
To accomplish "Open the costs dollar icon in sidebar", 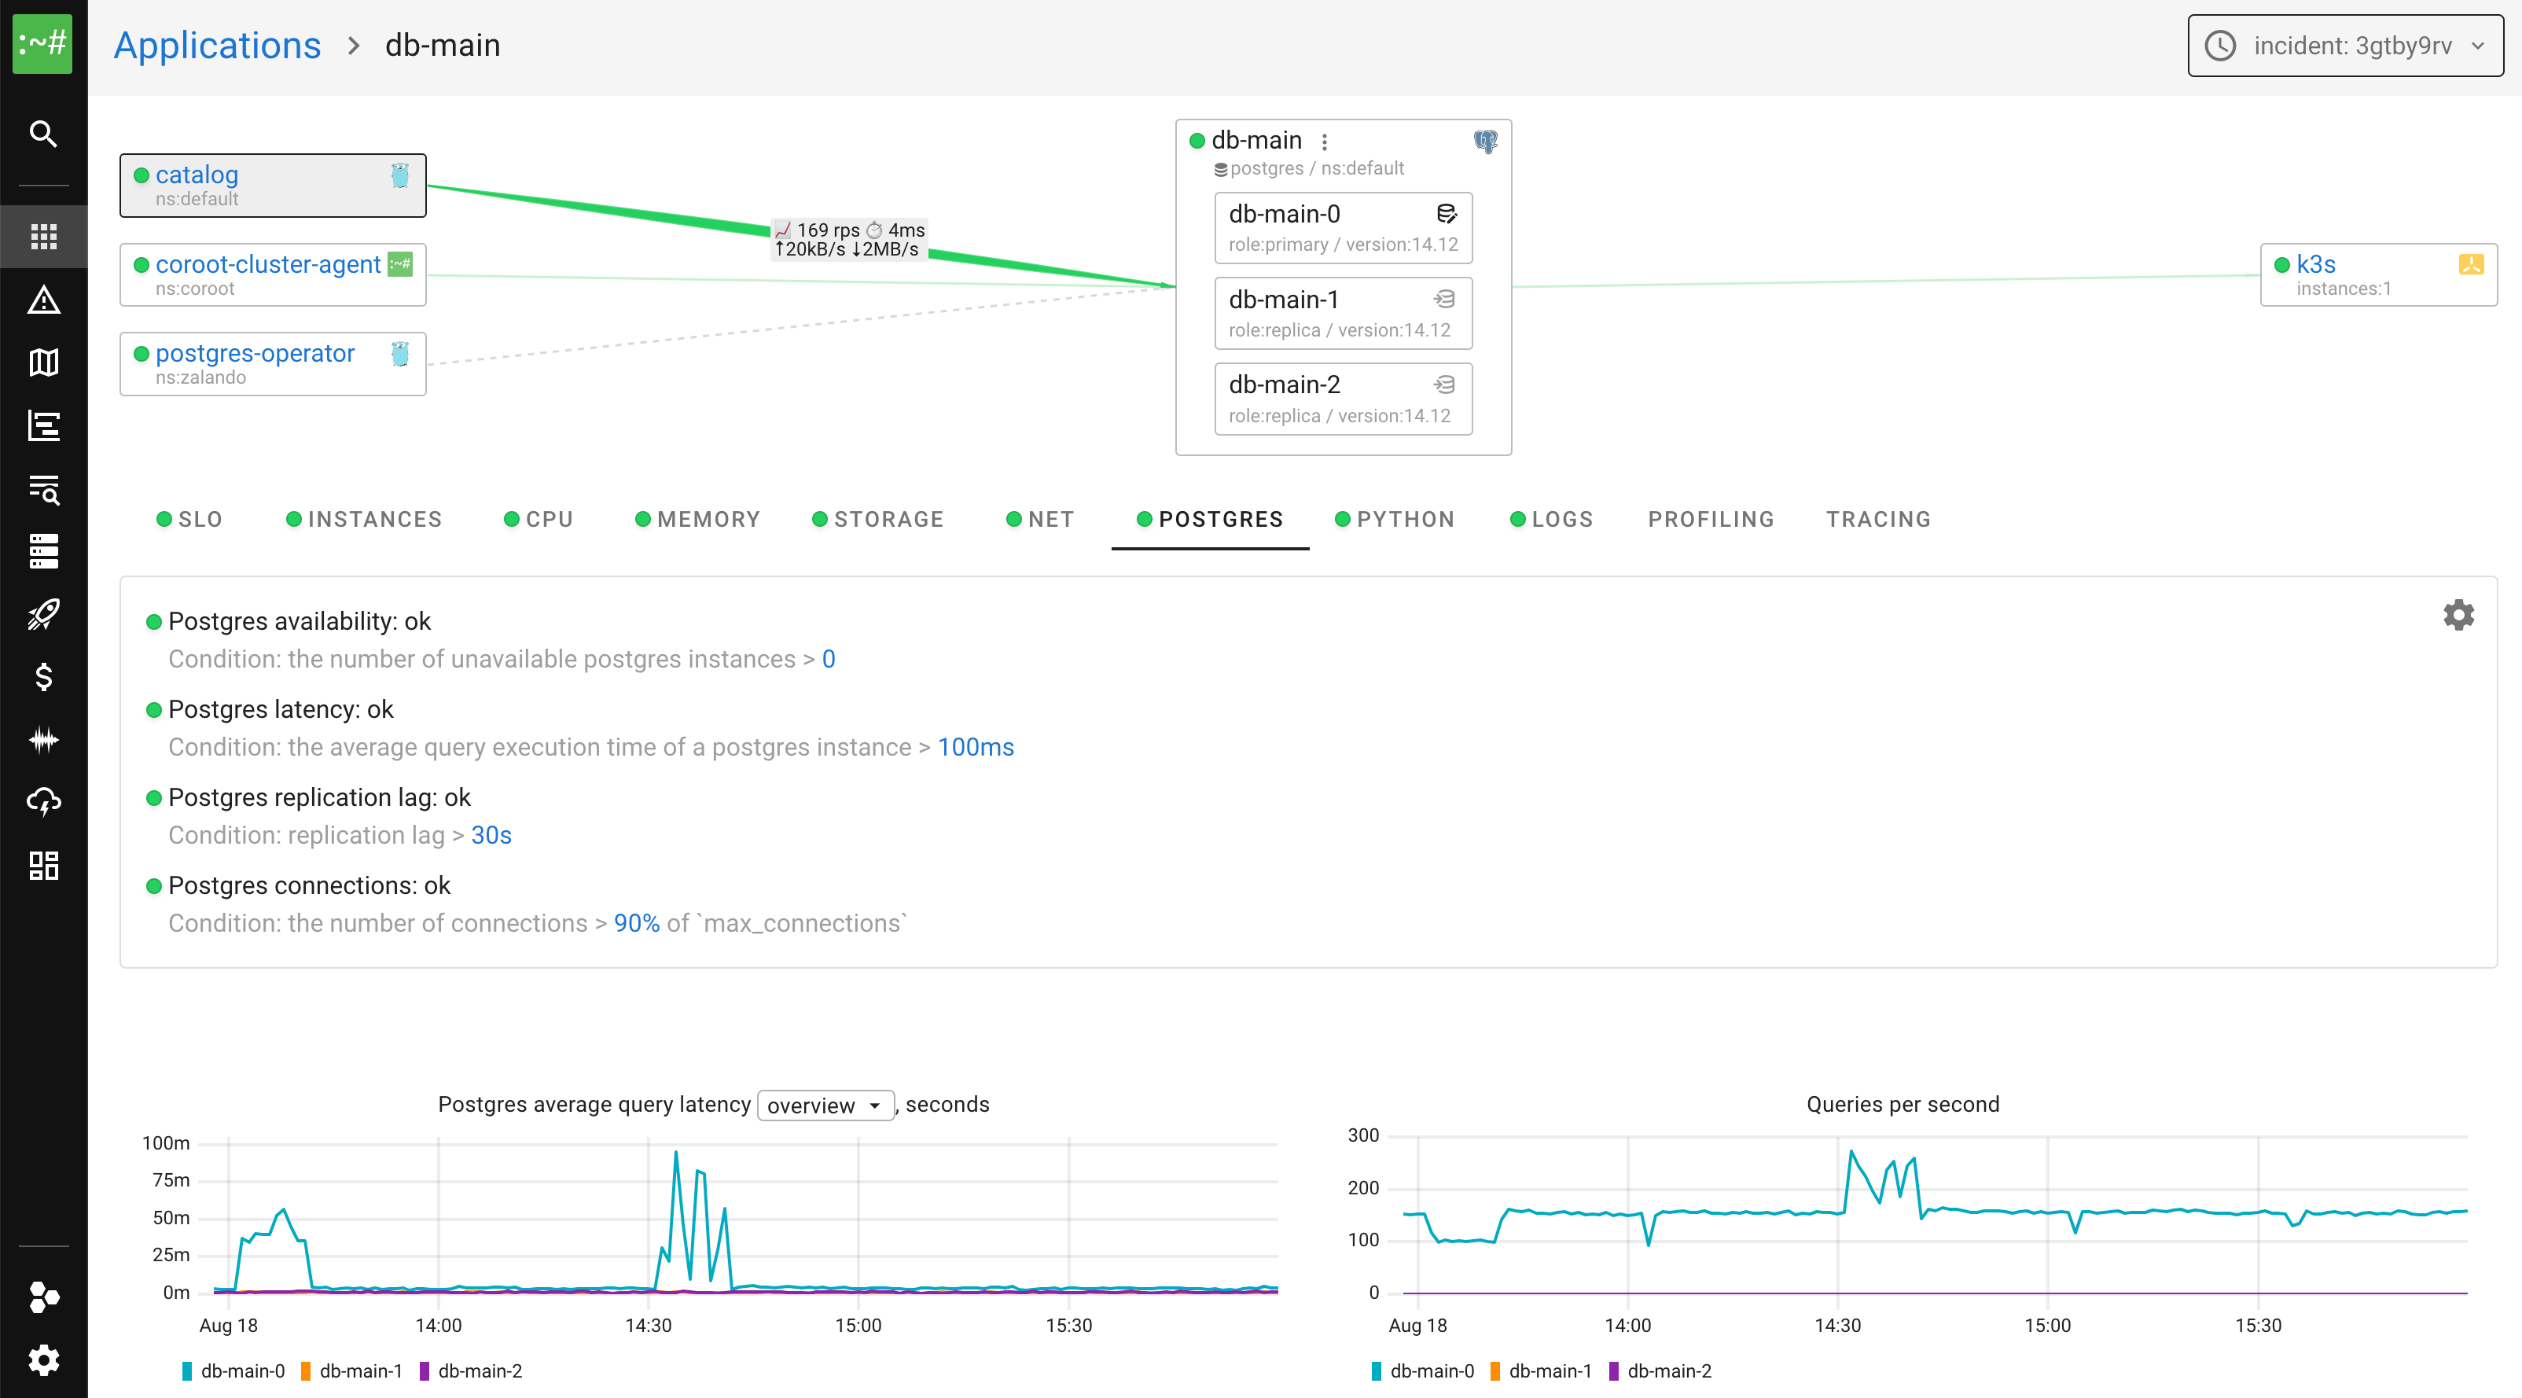I will point(44,676).
